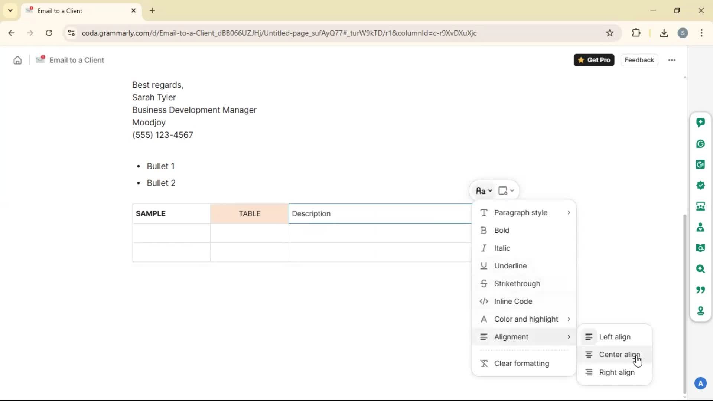
Task: Click the Grammarly G sidebar icon
Action: (x=700, y=144)
